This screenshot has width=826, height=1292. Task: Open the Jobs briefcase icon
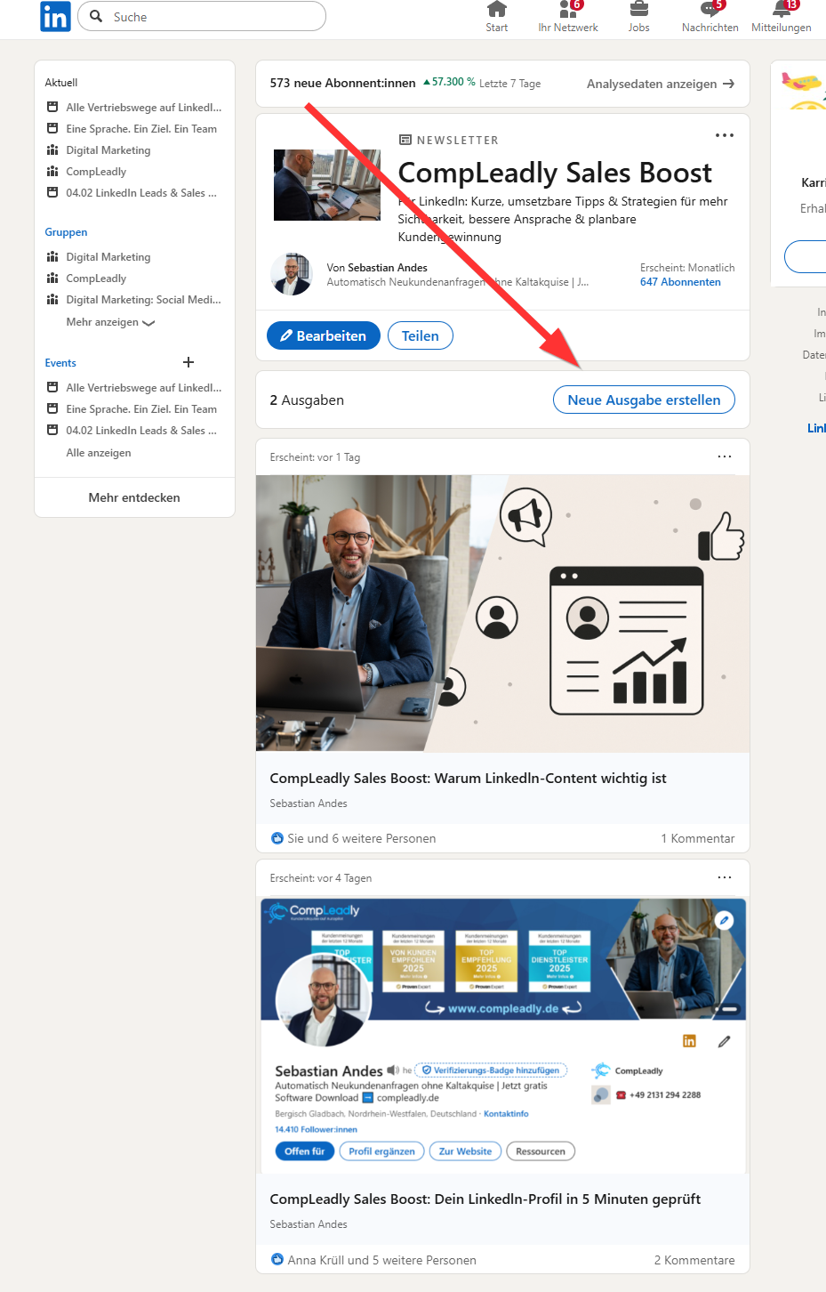click(x=638, y=11)
